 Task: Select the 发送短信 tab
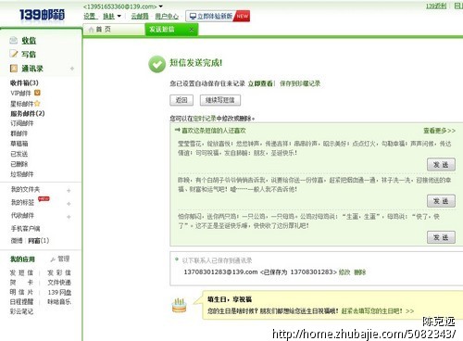pos(171,30)
